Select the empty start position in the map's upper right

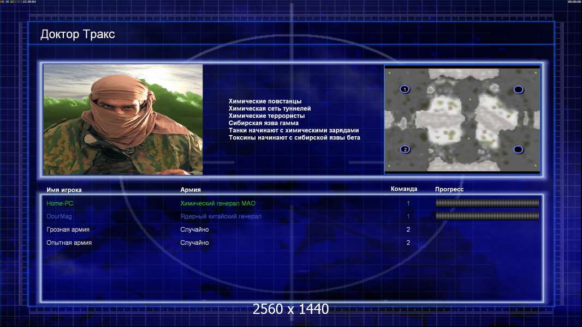tap(519, 89)
